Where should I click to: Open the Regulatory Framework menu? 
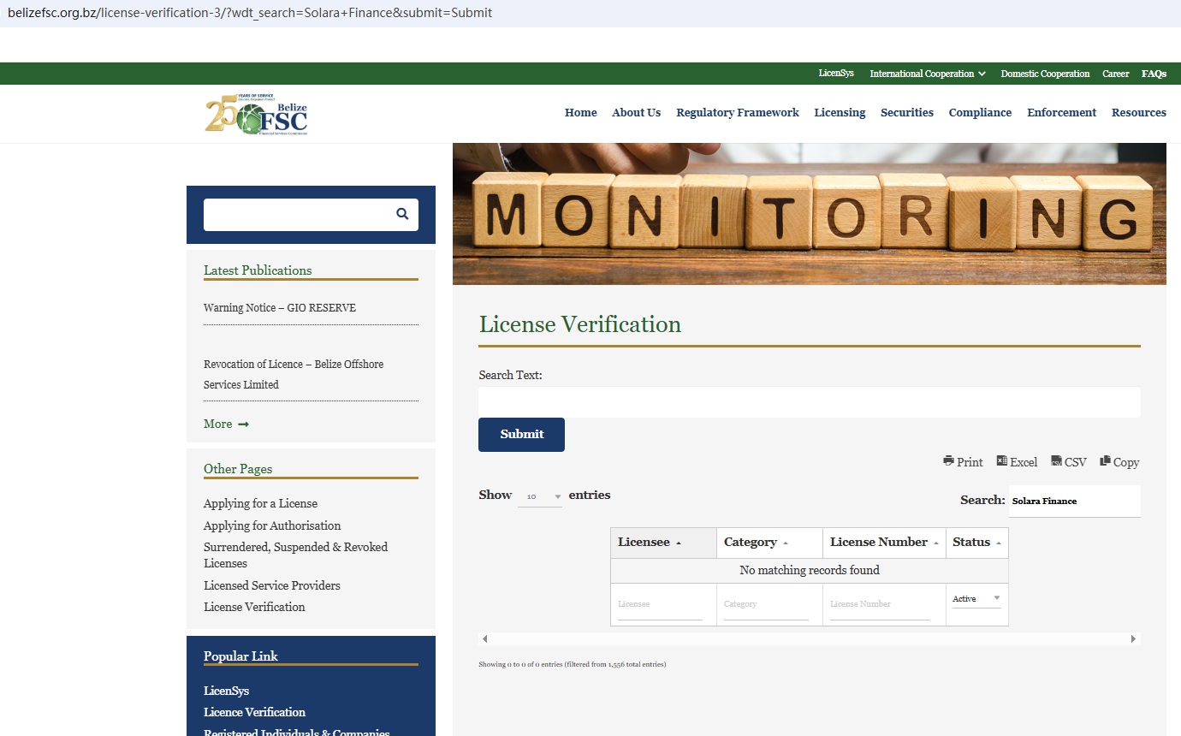737,113
